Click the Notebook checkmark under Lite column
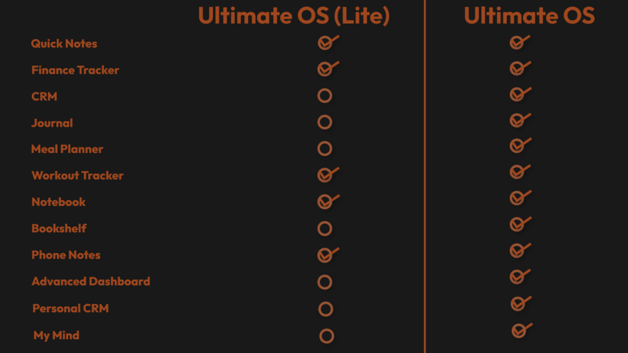 click(329, 201)
